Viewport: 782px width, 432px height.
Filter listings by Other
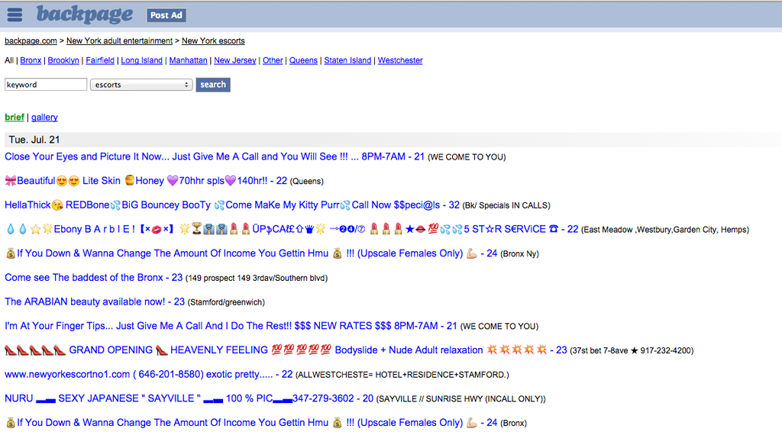(273, 60)
